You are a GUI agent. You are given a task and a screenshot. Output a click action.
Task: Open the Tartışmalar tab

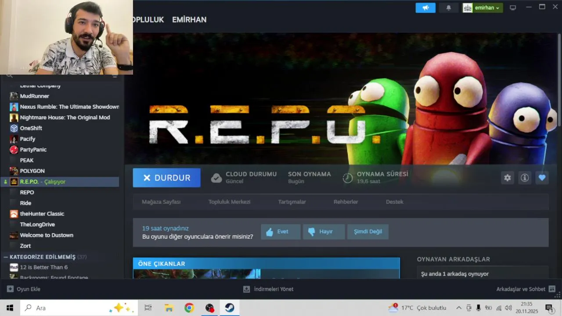[292, 202]
